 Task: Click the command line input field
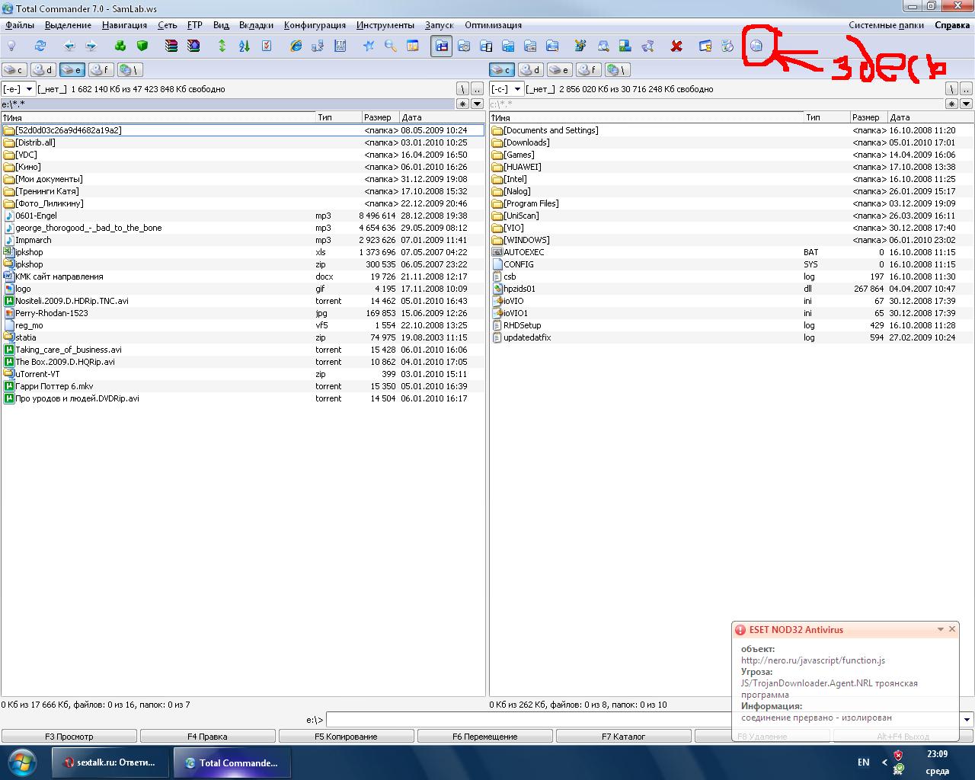click(x=526, y=720)
